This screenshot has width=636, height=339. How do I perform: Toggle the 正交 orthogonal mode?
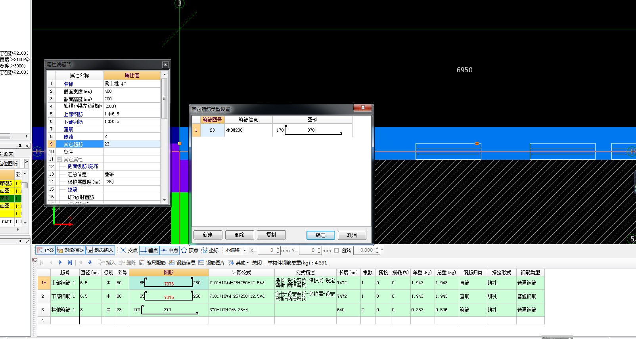45,250
